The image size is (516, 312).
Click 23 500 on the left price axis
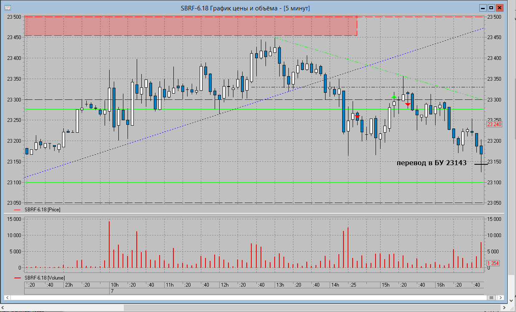14,17
